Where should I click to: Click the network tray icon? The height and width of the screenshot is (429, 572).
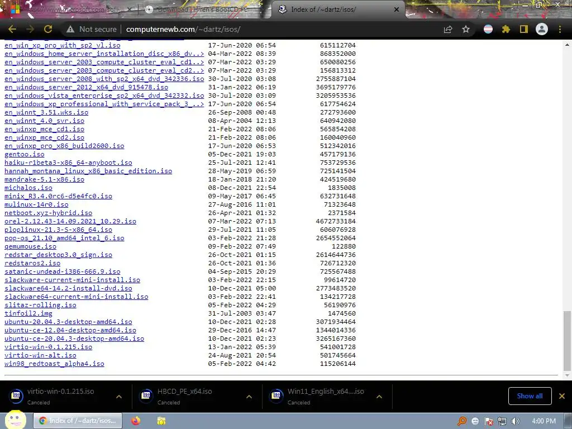tap(502, 421)
